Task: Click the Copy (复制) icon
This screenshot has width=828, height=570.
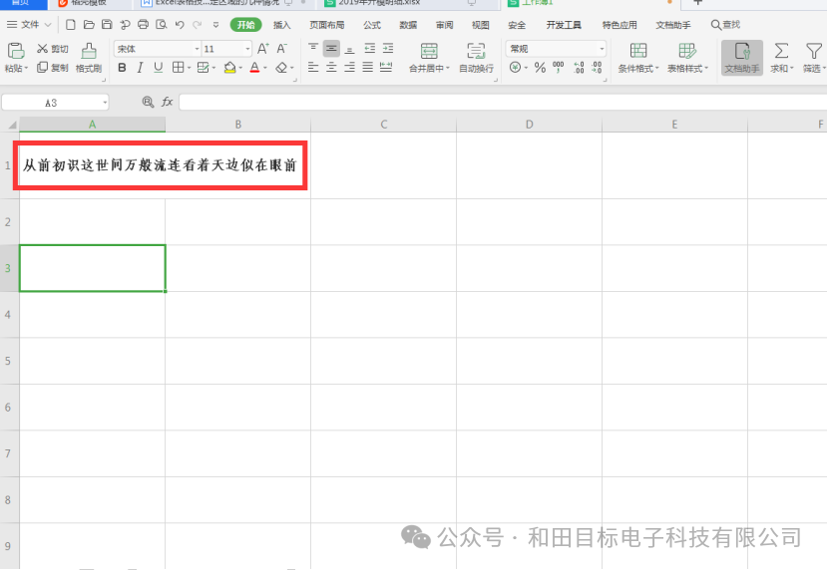Action: click(x=42, y=67)
